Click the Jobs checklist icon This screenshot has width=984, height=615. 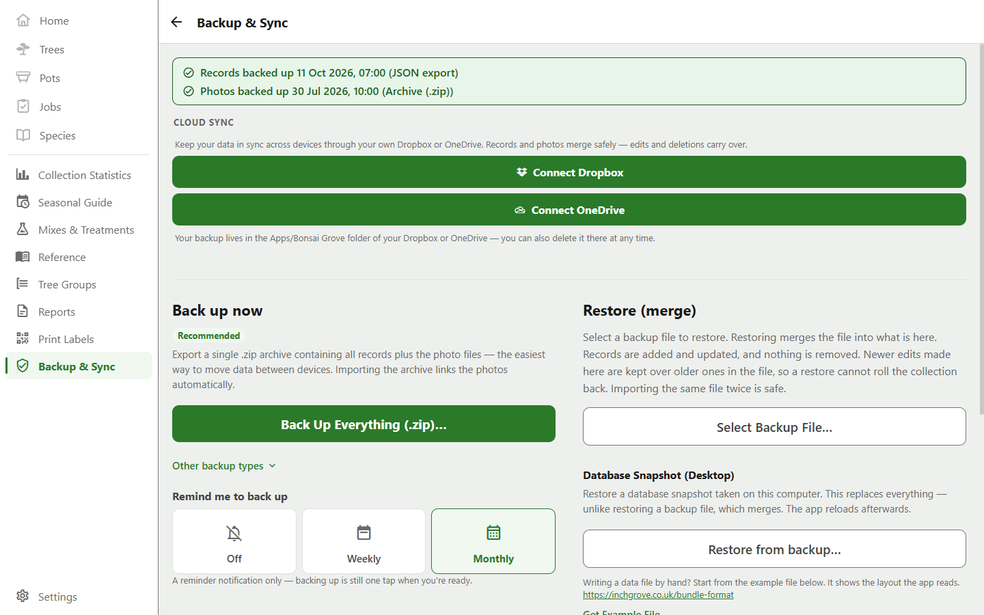pos(23,107)
